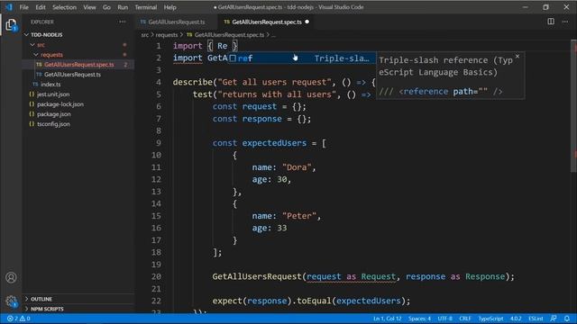
Task: Click the VS Code logo icon in the title bar
Action: pos(8,7)
